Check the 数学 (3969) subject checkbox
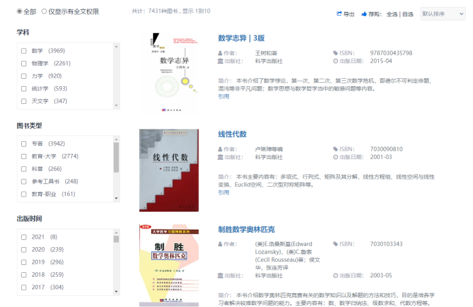Viewport: 473px width, 307px height. (x=24, y=51)
